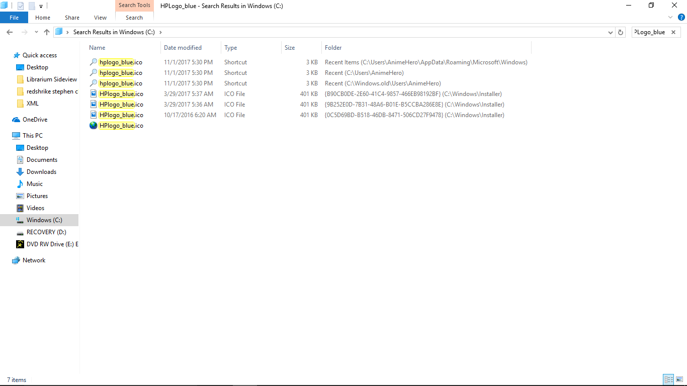687x386 pixels.
Task: Select hplogo_blue.ico shortcut in Windows.old Recent folder
Action: coord(121,83)
